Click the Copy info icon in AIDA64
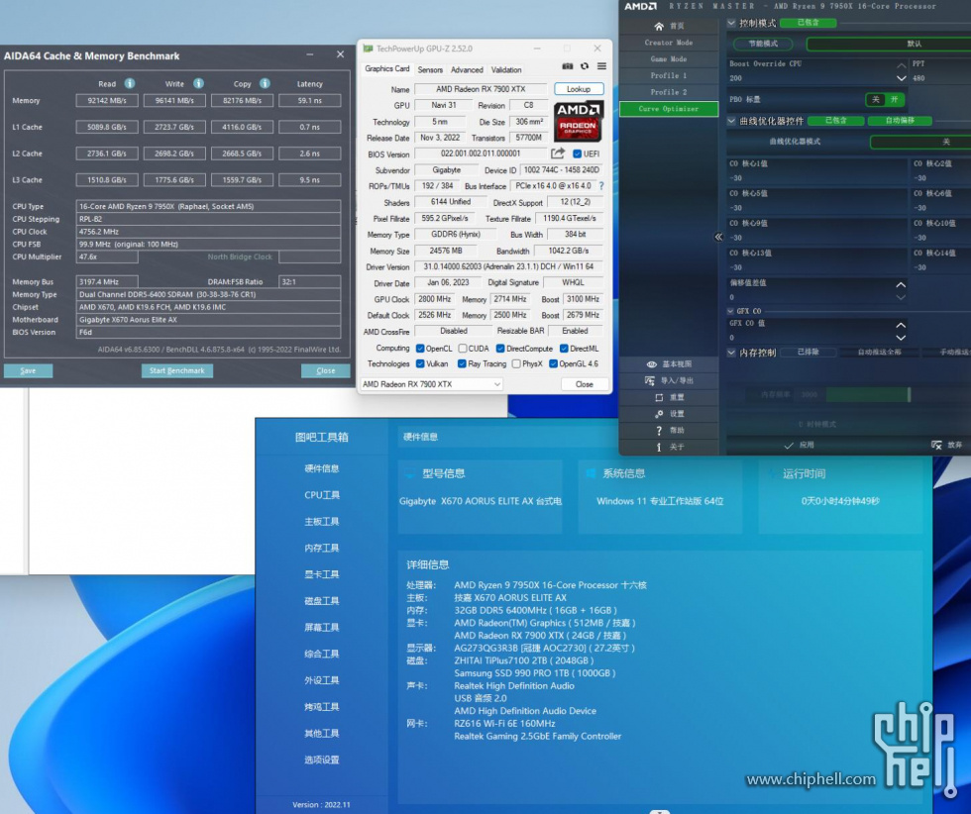This screenshot has height=814, width=971. pyautogui.click(x=265, y=83)
